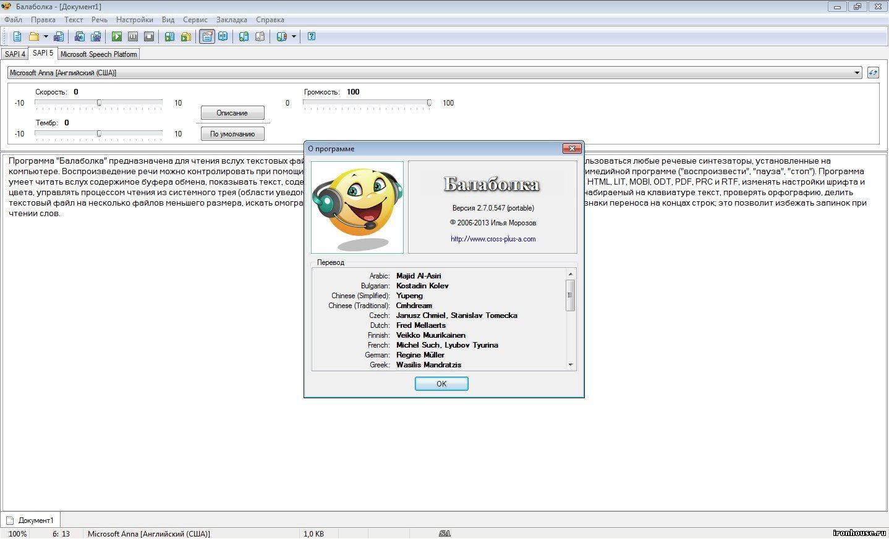The height and width of the screenshot is (539, 889).
Task: Click the name Fred Mellaerts
Action: [x=421, y=325]
